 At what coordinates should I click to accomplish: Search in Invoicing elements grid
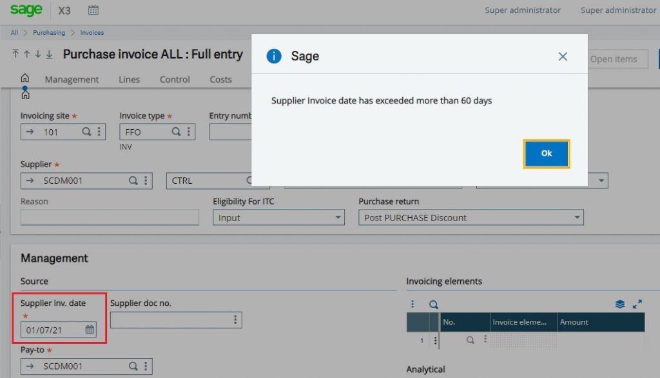coord(434,305)
